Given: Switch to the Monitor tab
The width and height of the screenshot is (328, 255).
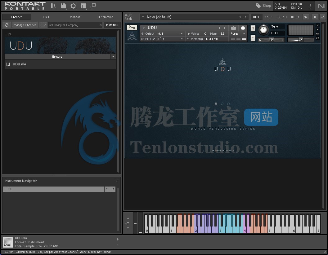Looking at the screenshot, I should coord(75,17).
